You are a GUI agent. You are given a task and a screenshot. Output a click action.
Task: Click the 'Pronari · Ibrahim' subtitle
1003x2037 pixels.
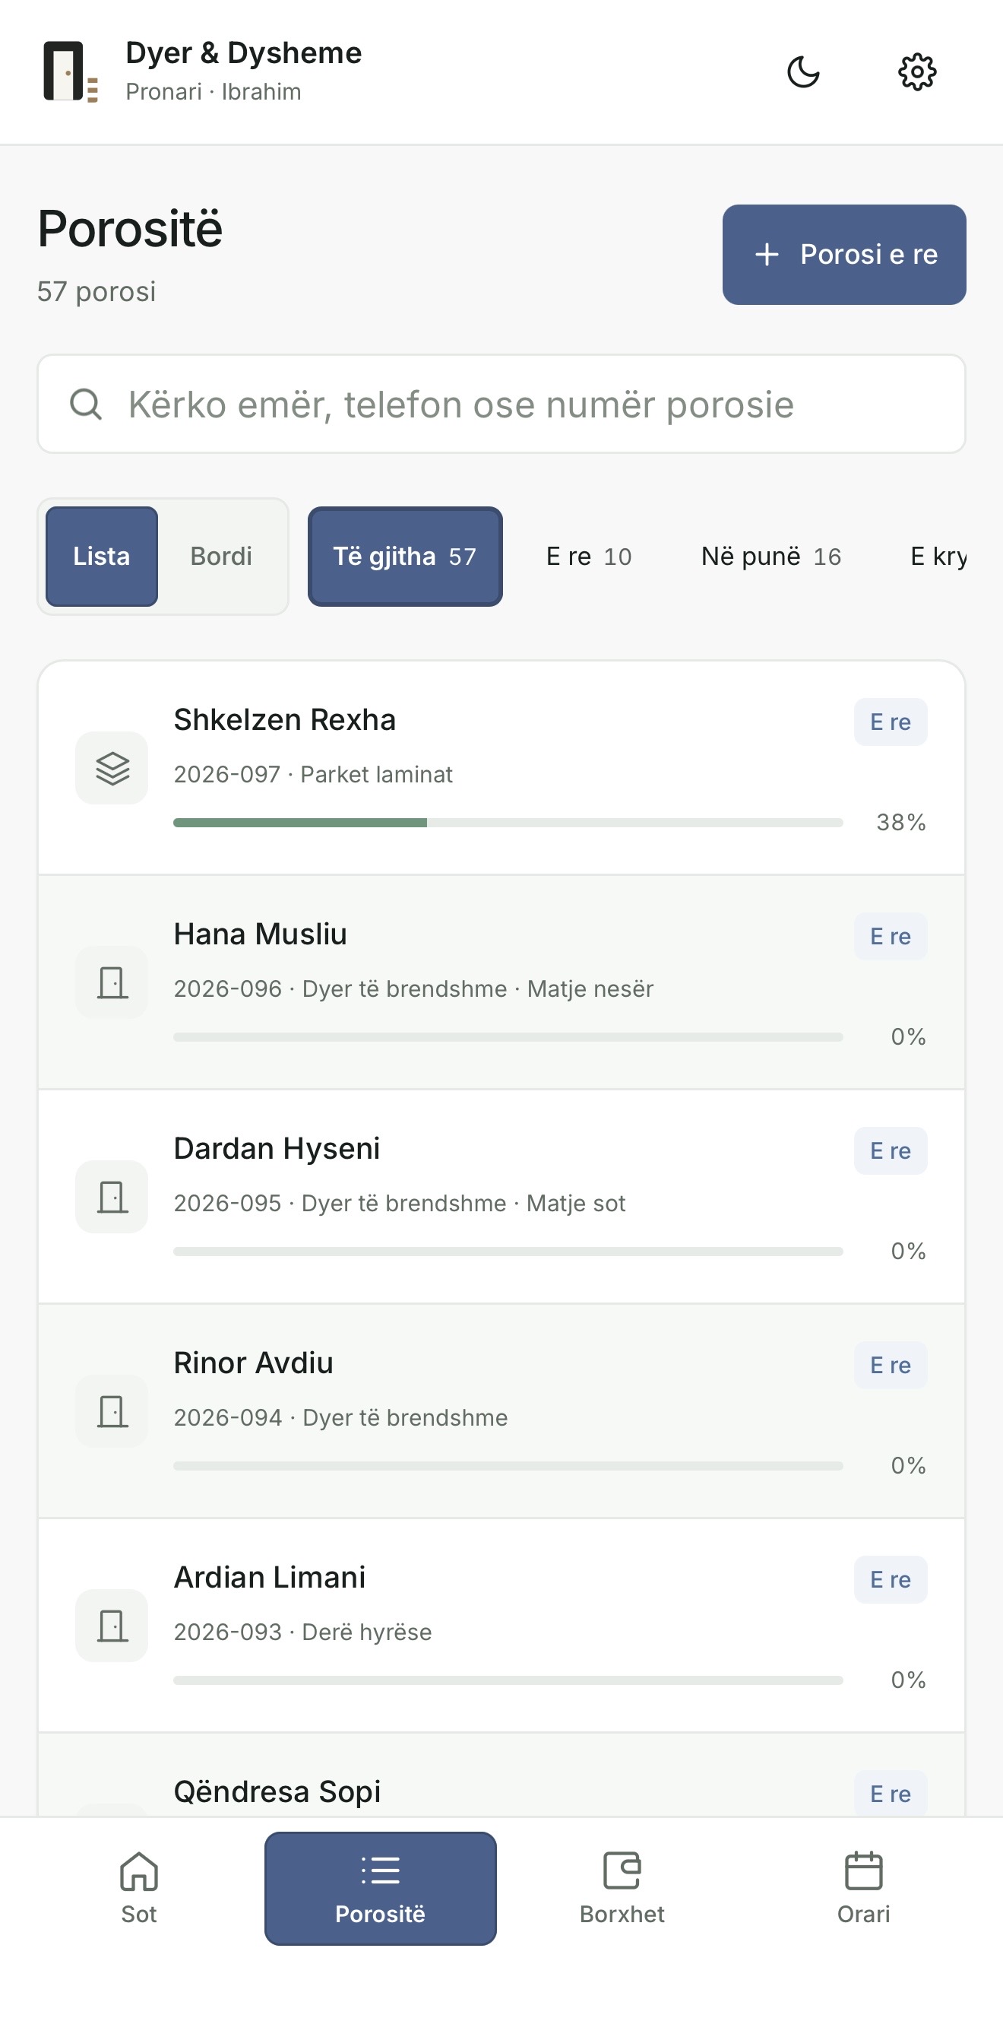coord(214,92)
